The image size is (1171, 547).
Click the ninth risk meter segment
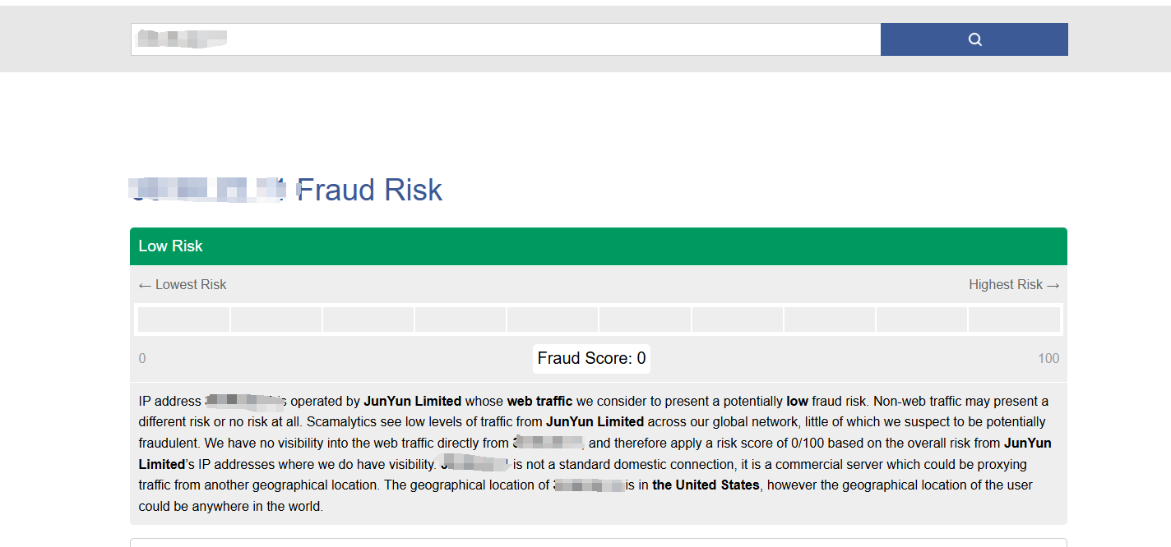point(922,319)
